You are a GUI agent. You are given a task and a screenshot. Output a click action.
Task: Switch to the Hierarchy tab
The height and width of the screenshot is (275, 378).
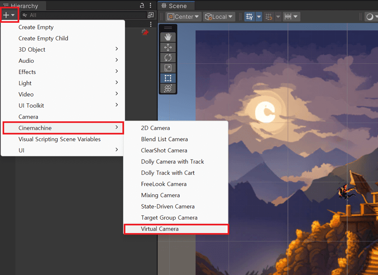pyautogui.click(x=23, y=6)
